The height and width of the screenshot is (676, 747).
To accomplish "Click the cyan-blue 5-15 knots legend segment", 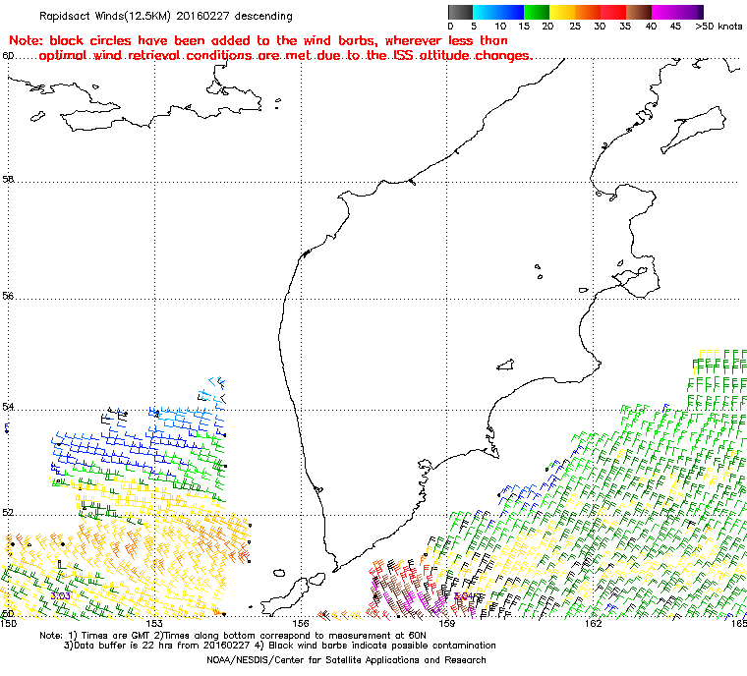I will [x=498, y=12].
